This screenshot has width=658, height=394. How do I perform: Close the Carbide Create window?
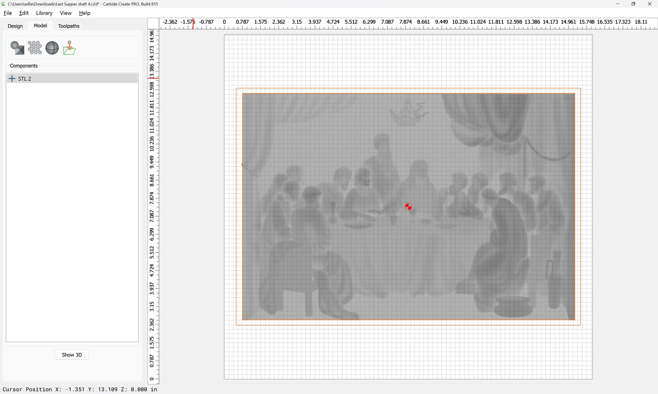tap(649, 4)
